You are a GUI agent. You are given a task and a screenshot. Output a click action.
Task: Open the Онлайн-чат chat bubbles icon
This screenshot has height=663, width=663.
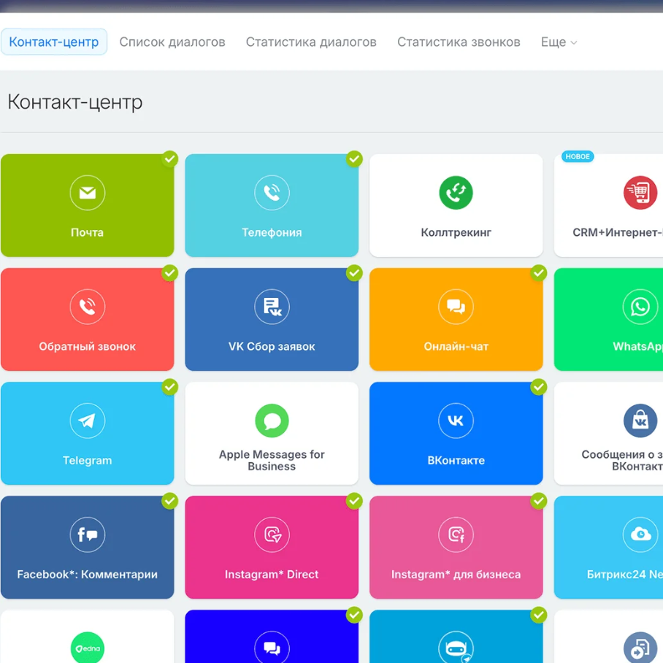[456, 307]
